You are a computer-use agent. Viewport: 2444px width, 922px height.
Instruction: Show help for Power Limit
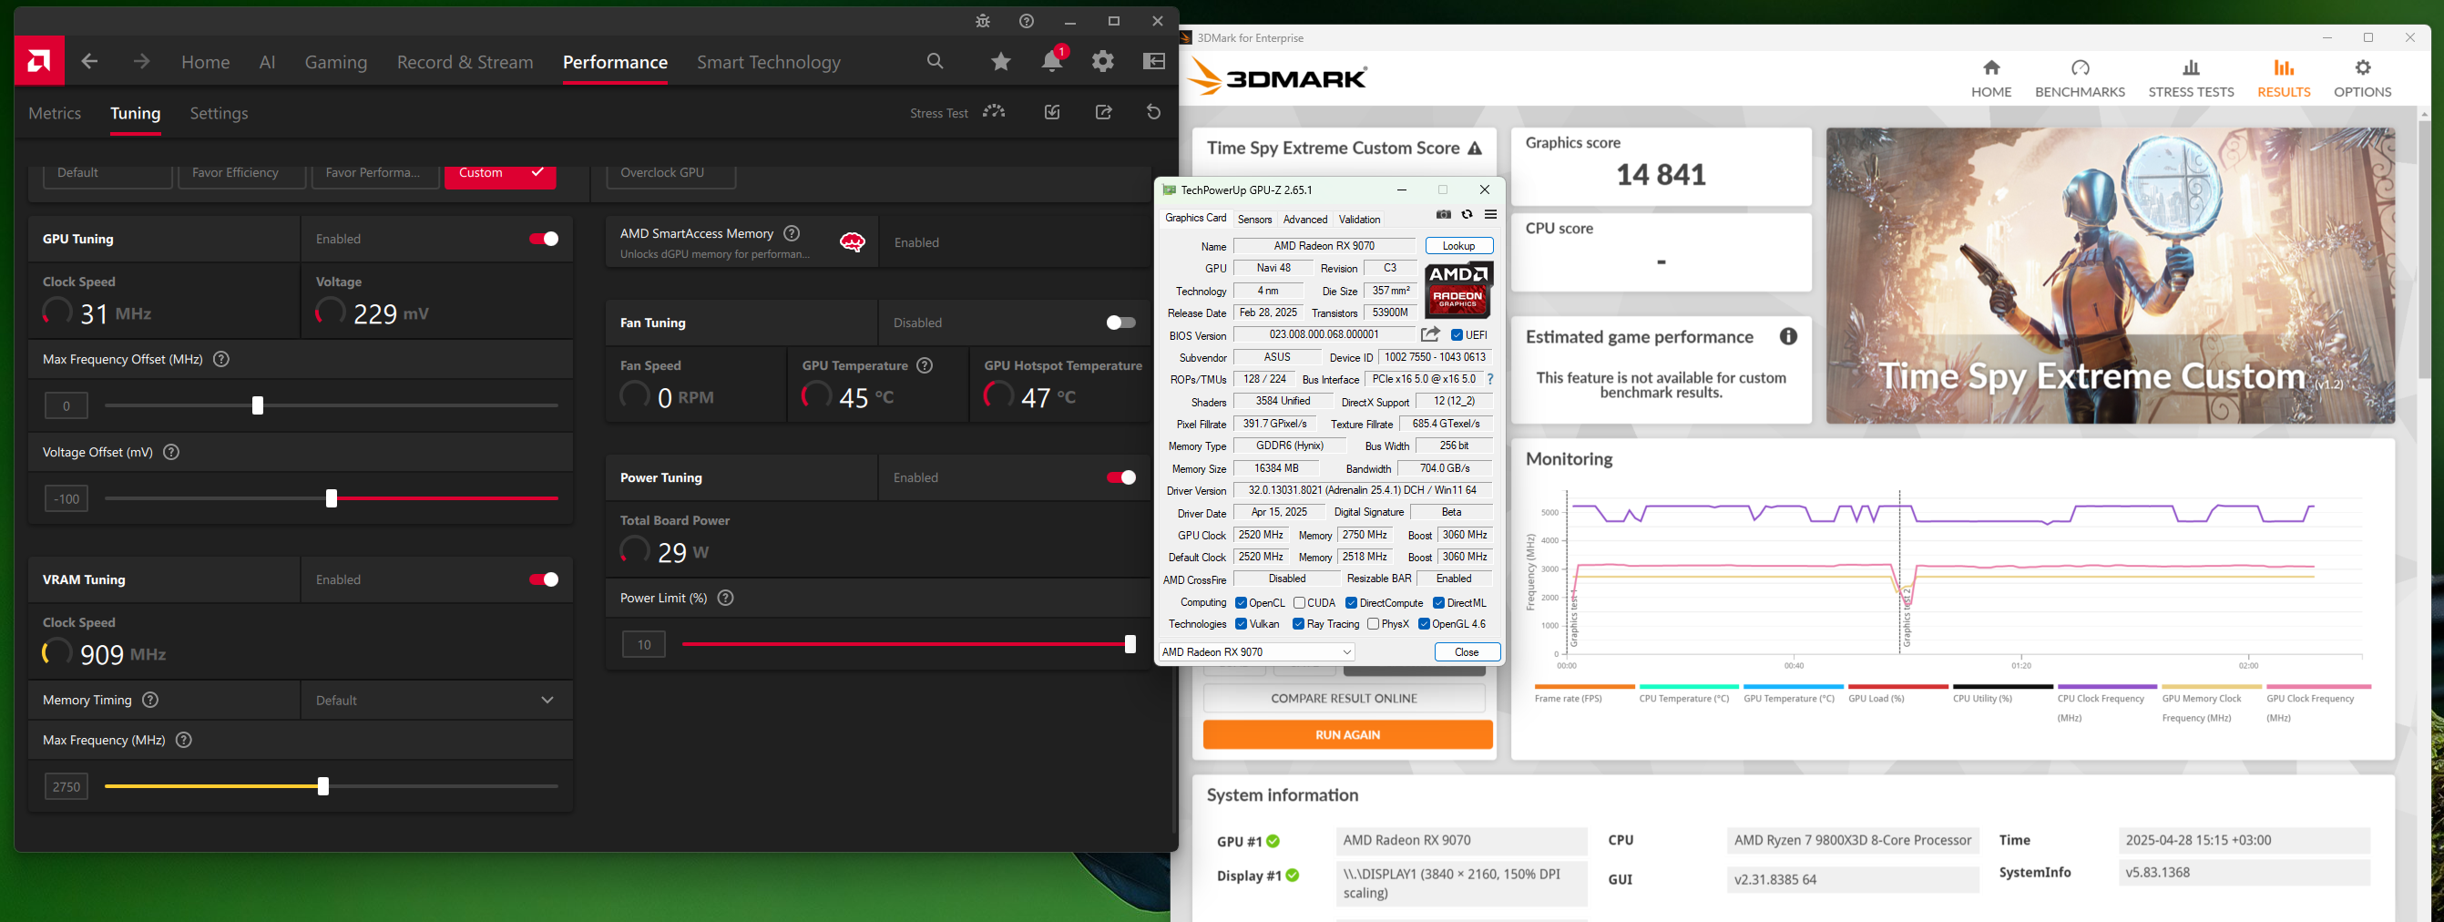click(726, 599)
